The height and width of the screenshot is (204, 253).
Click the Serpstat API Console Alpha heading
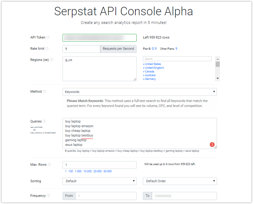click(x=124, y=12)
